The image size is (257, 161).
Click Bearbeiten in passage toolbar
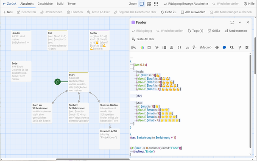[x=26, y=12]
